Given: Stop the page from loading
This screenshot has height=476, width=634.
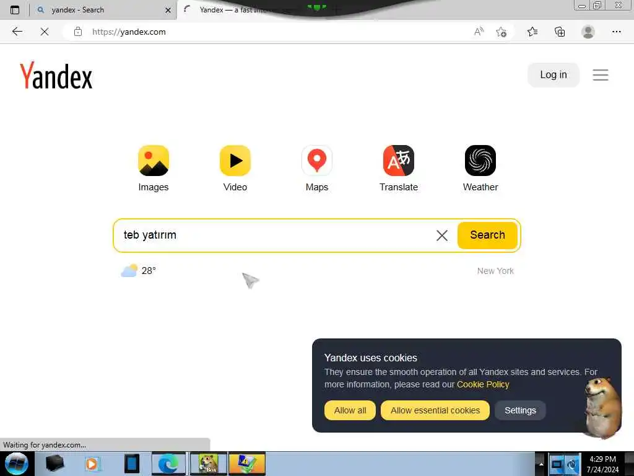Looking at the screenshot, I should 45,32.
